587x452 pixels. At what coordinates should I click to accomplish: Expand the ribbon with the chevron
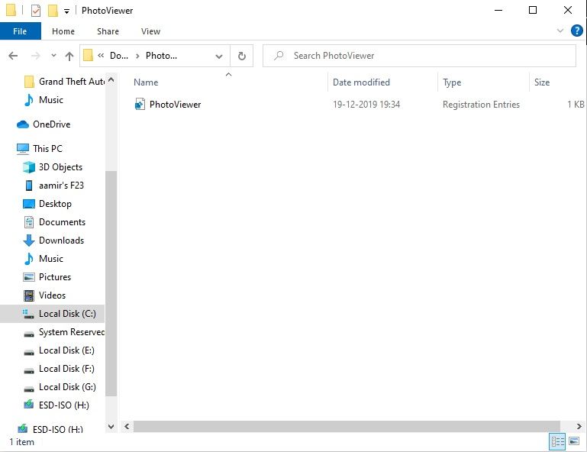tap(560, 31)
